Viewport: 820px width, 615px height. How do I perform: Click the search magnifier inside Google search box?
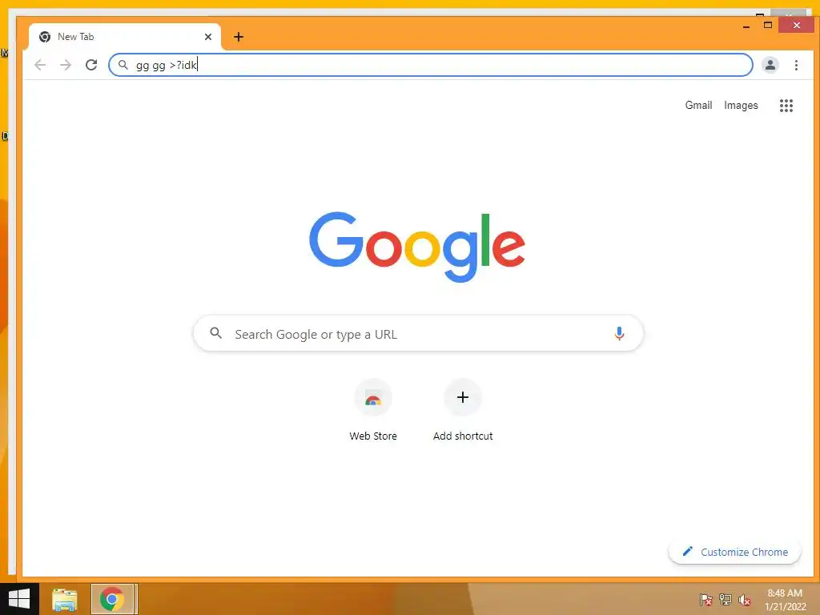[215, 332]
